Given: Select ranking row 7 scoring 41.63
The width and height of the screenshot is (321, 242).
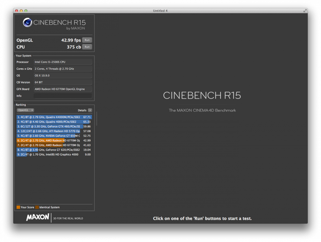Looking at the screenshot, I should pos(54,145).
